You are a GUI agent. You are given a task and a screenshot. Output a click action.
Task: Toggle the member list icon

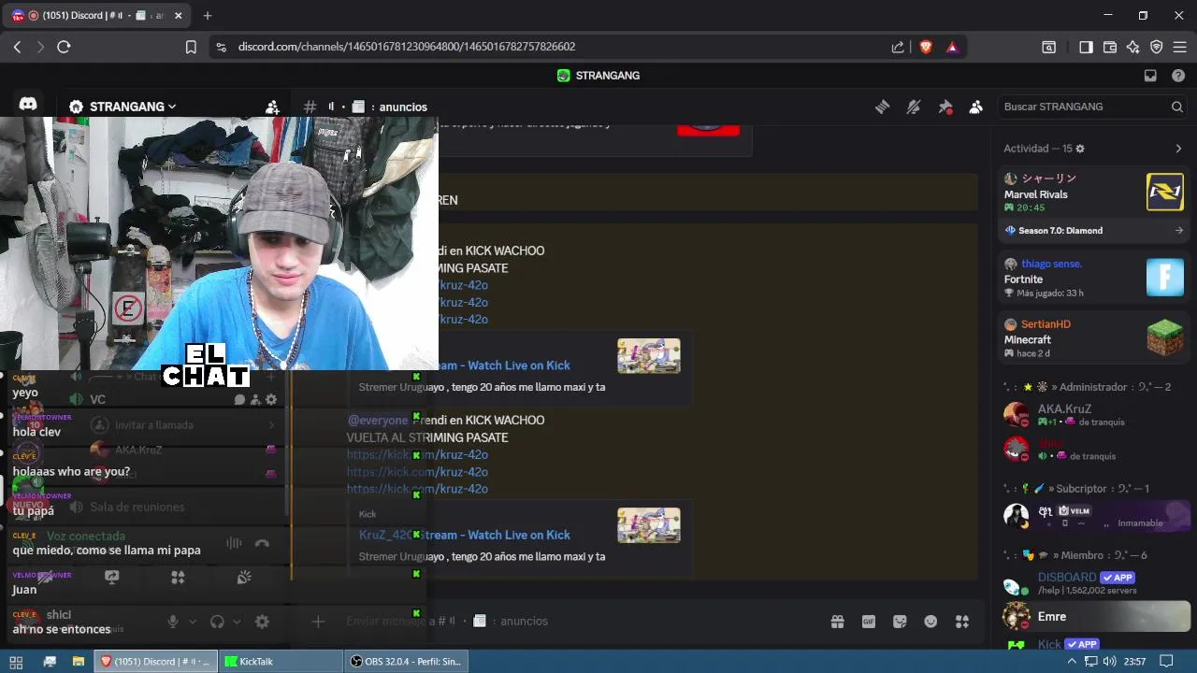[x=976, y=107]
